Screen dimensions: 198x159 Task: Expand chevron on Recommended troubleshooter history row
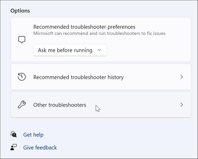pos(181,77)
